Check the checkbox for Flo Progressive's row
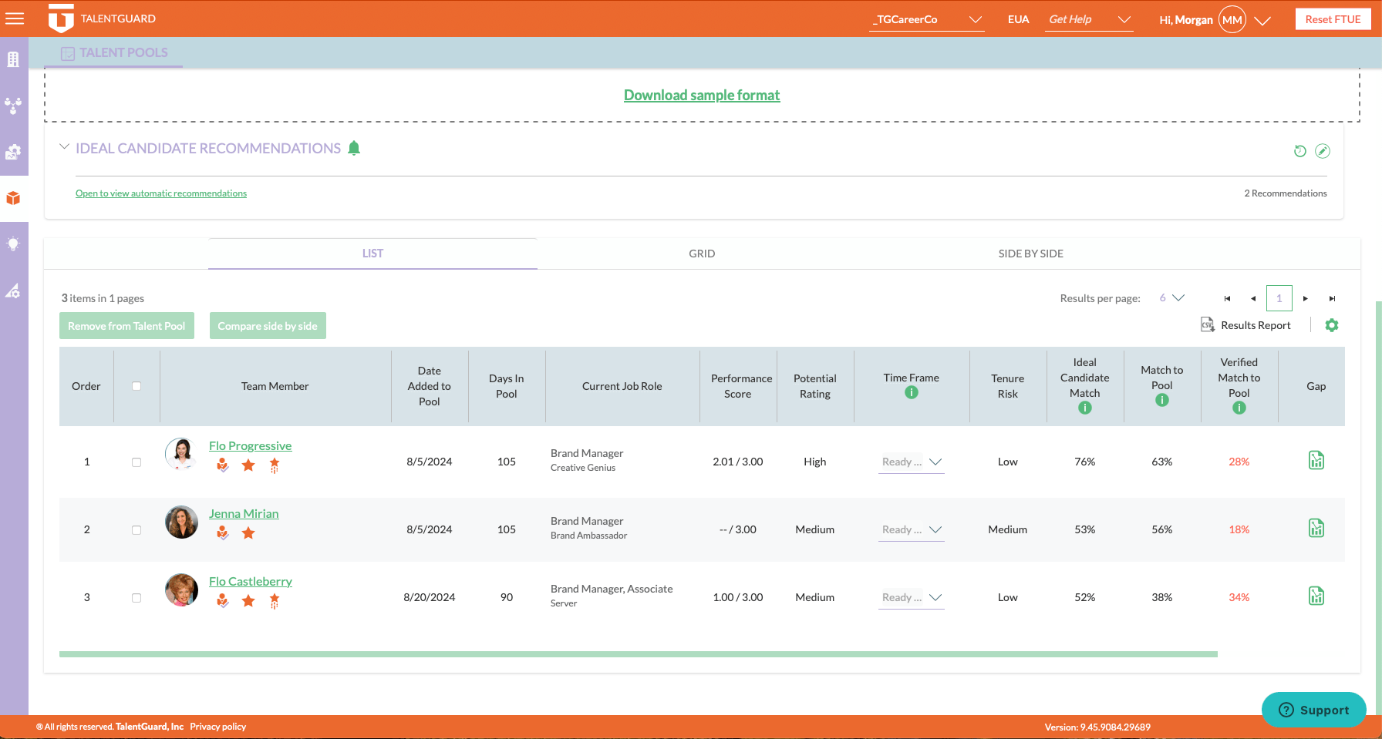1382x739 pixels. [137, 462]
